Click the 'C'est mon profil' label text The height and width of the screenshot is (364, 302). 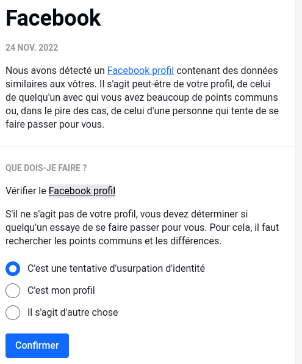click(61, 291)
